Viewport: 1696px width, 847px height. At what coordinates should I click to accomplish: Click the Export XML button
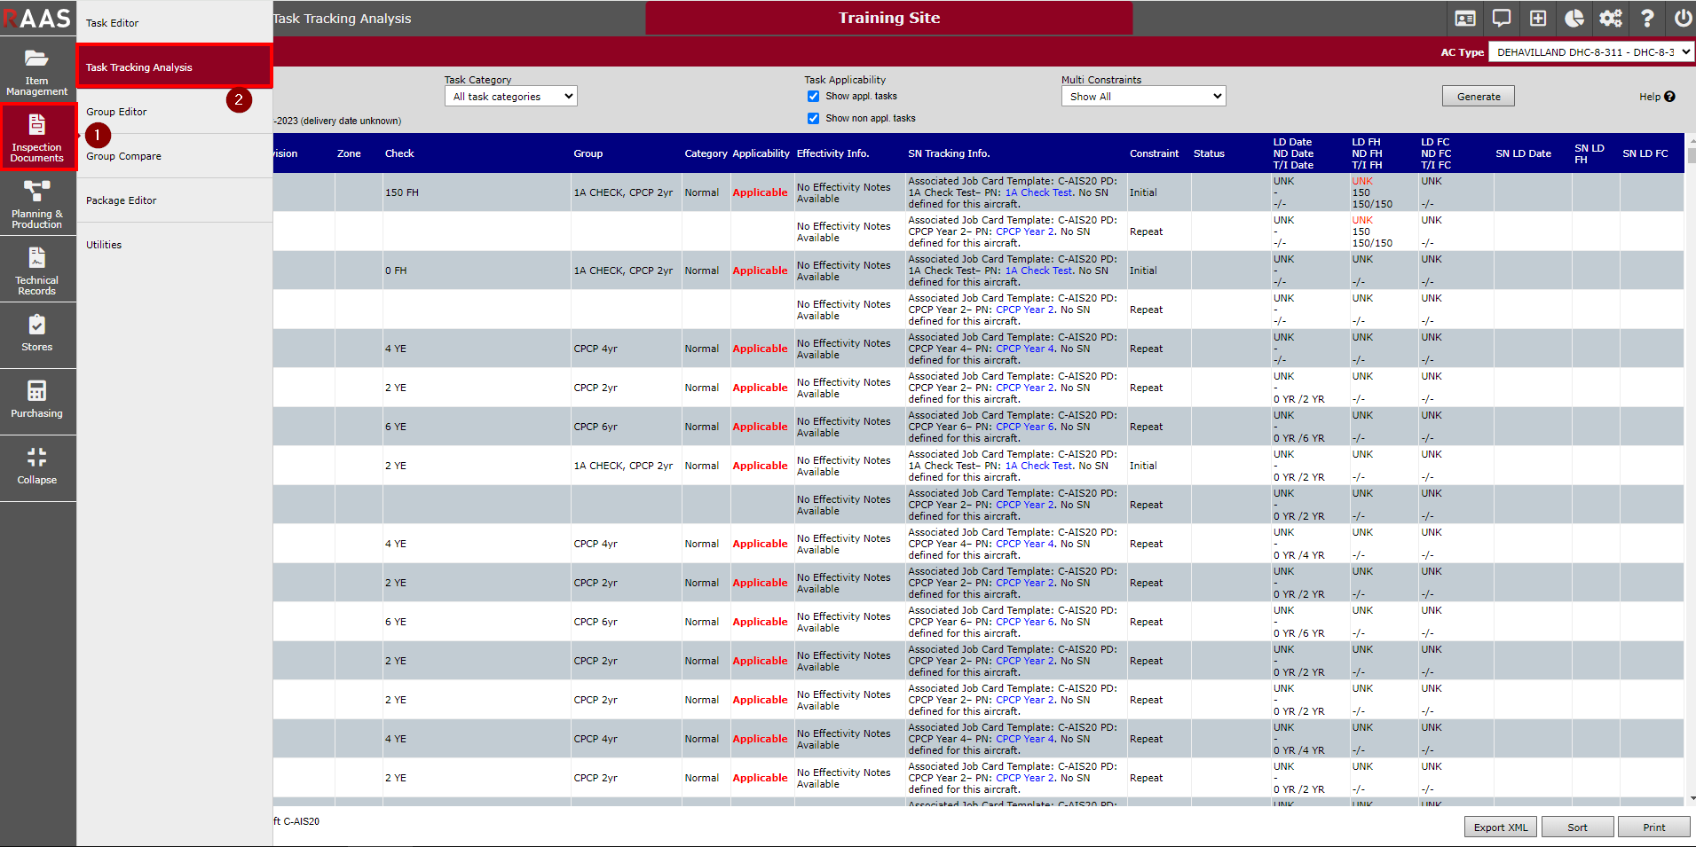[1501, 827]
